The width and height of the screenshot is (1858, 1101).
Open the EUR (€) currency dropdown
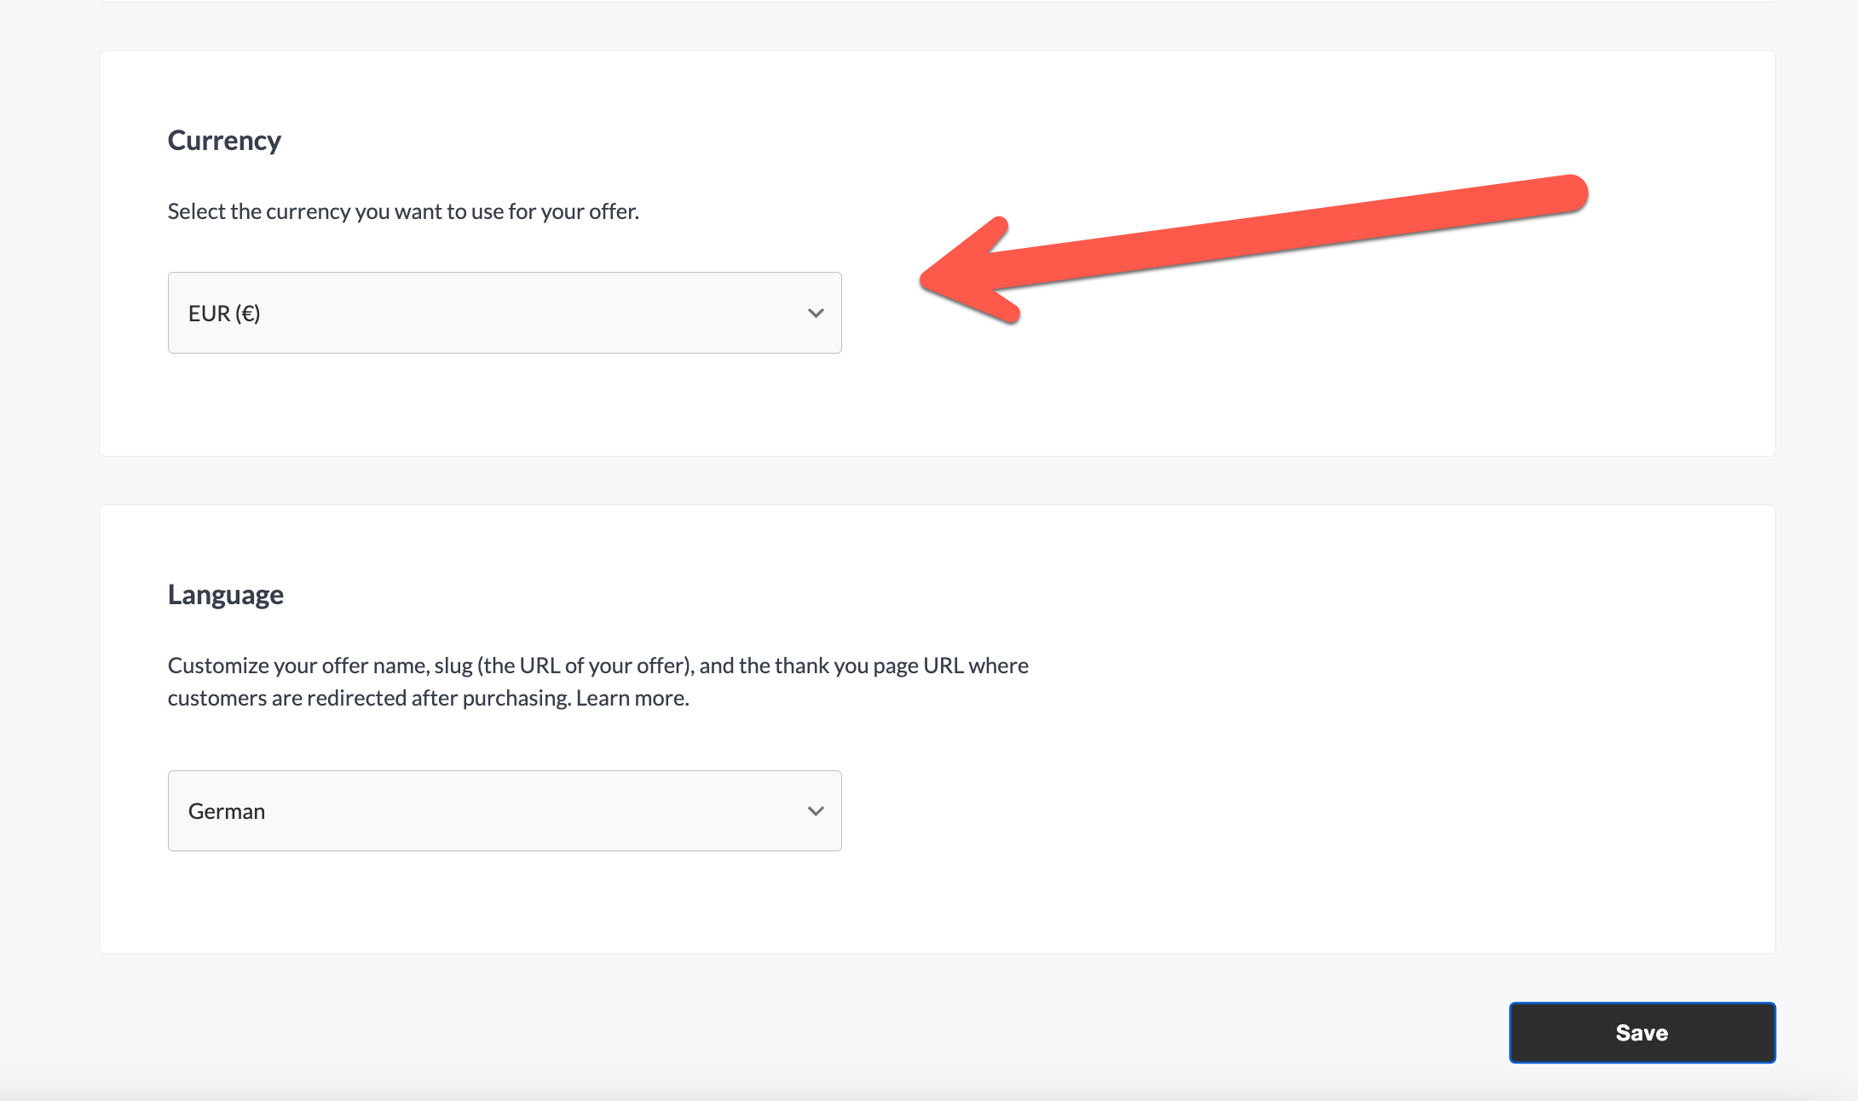(x=505, y=313)
